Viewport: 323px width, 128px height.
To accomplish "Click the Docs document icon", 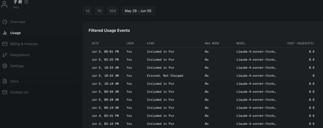I will pos(5,81).
